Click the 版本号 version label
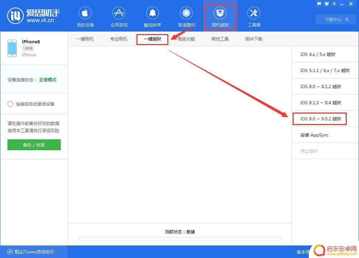Screen dimensions: 359x258 coord(303,252)
